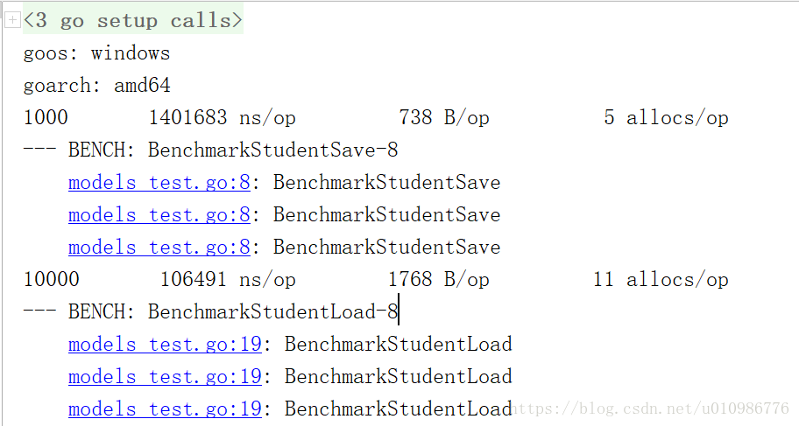Open second models_test.go:8 link in the Save group
This screenshot has width=799, height=426.
pos(159,214)
